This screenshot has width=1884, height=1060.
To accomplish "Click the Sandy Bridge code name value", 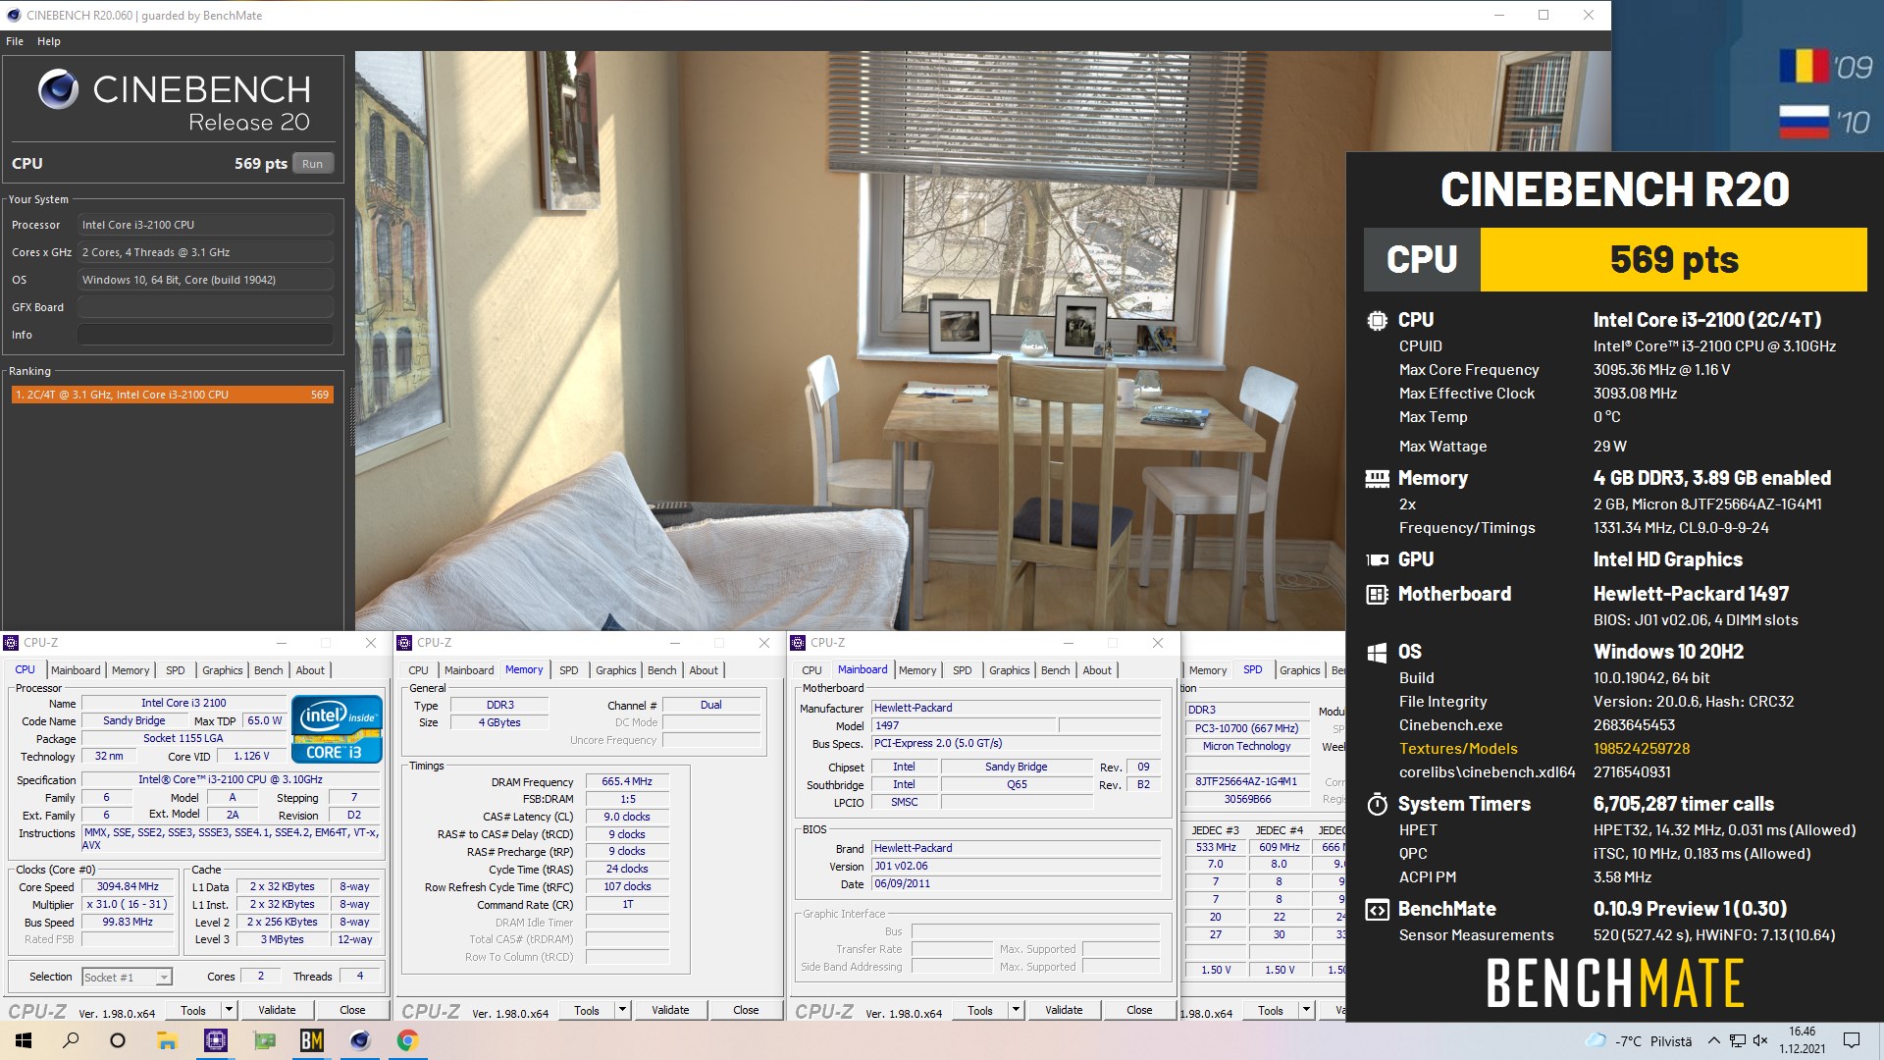I will click(x=134, y=720).
